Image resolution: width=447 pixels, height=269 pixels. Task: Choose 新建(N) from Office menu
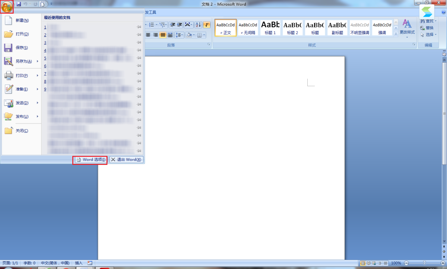pyautogui.click(x=22, y=20)
